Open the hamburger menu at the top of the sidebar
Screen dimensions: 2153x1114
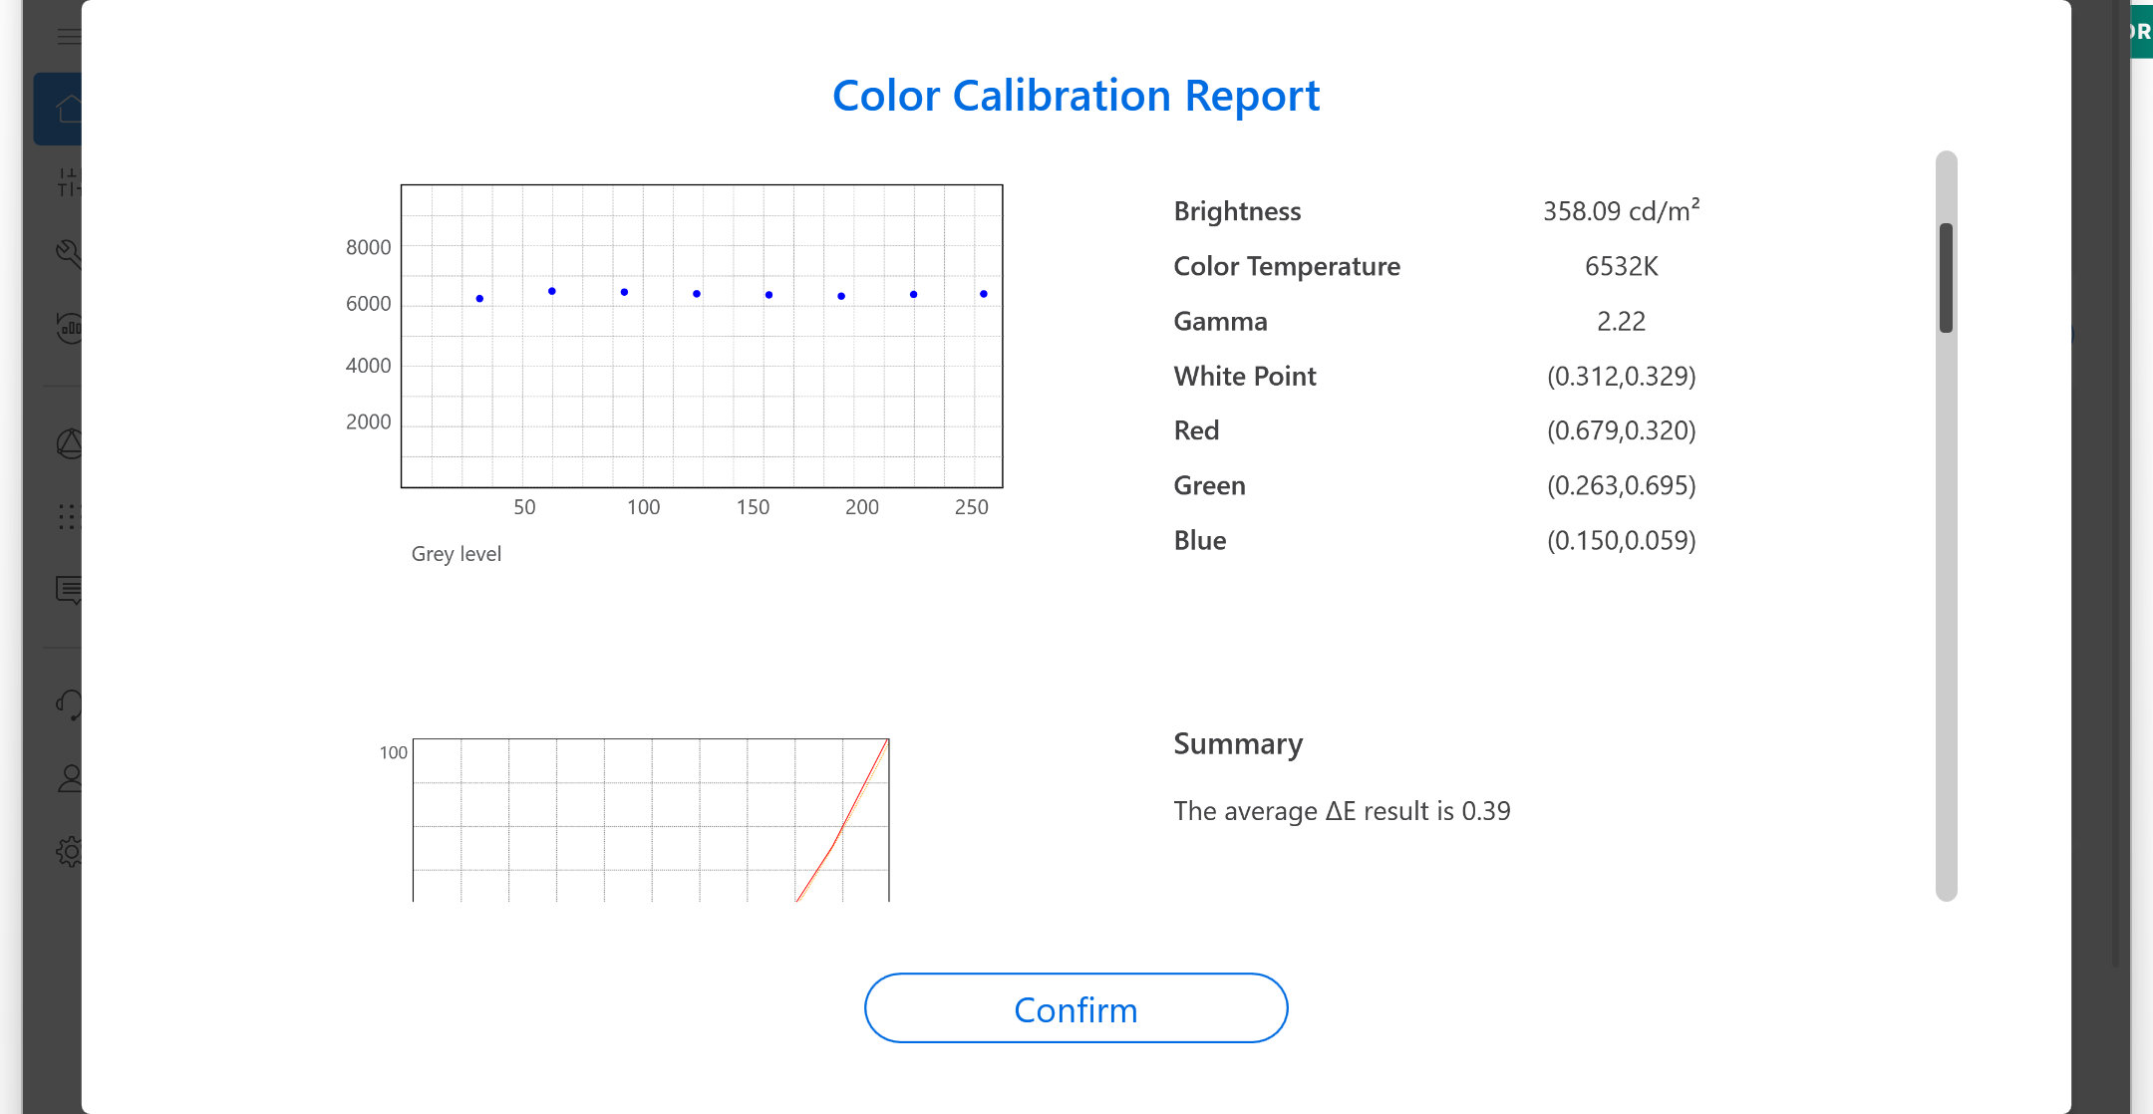[x=68, y=37]
